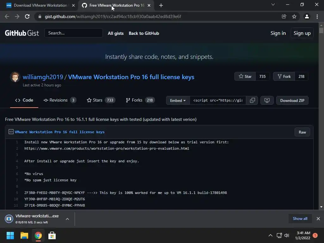
Task: Open gist title VMware Workstation Pro 16 link
Action: pos(131,77)
